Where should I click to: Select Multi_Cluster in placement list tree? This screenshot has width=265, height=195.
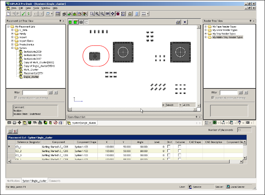[31, 69]
